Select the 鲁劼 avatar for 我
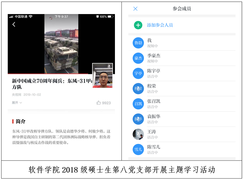This screenshot has width=244, height=180. pyautogui.click(x=138, y=43)
